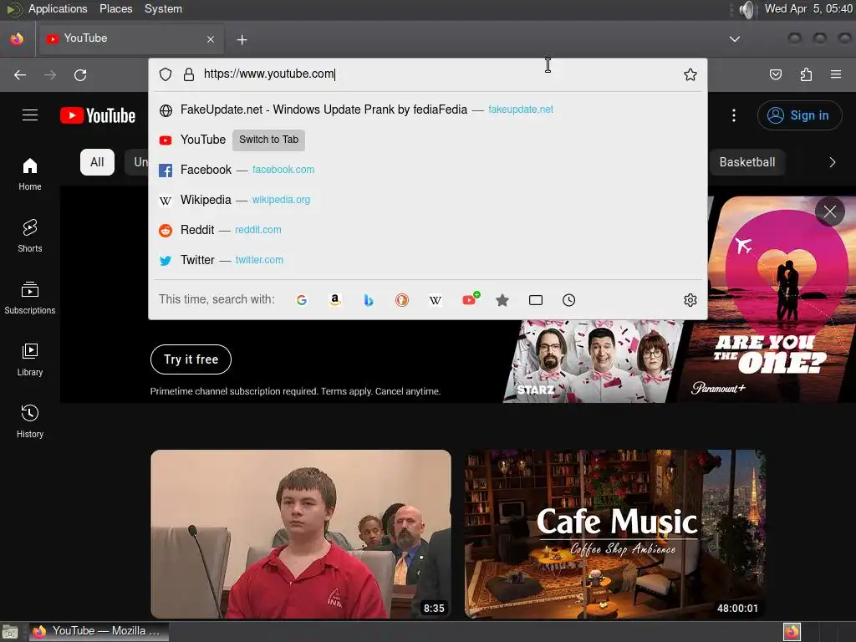Viewport: 856px width, 642px height.
Task: Click the date and time clock
Action: 808,8
